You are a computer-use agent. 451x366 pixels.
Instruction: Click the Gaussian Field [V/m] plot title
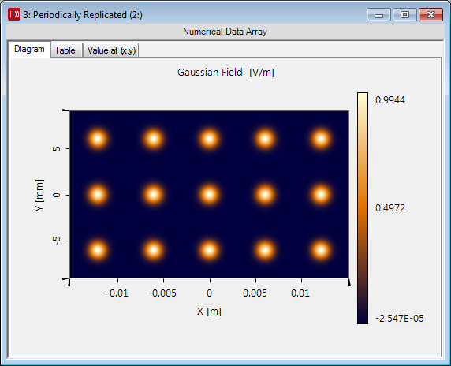tap(225, 73)
